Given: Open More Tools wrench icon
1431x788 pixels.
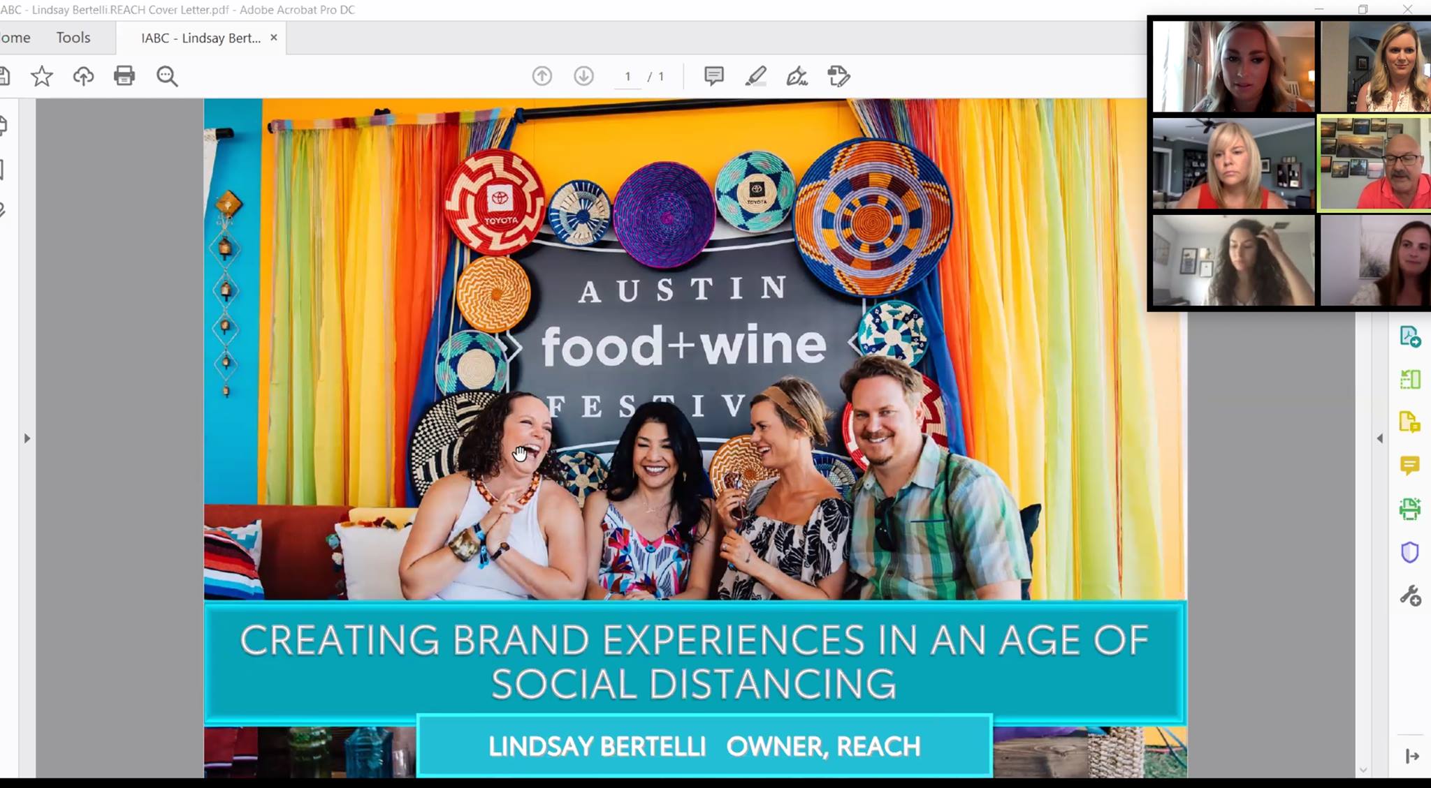Looking at the screenshot, I should coord(1410,595).
